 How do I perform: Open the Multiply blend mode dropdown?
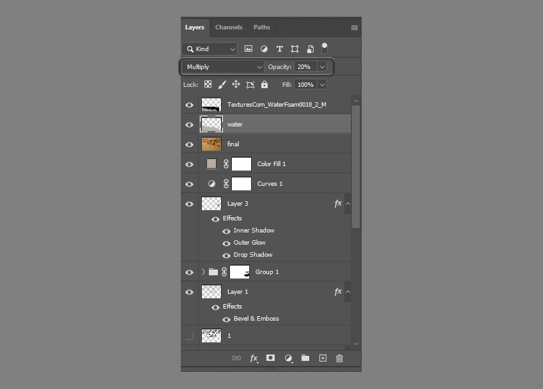pos(223,67)
